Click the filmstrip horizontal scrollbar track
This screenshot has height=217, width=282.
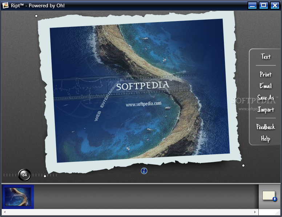tap(130, 212)
